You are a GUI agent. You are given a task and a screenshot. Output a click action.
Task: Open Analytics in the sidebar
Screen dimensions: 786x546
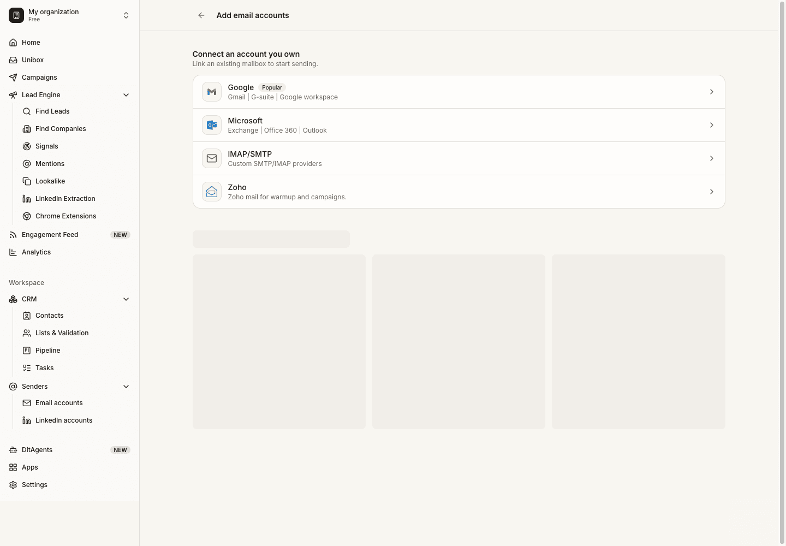point(69,252)
